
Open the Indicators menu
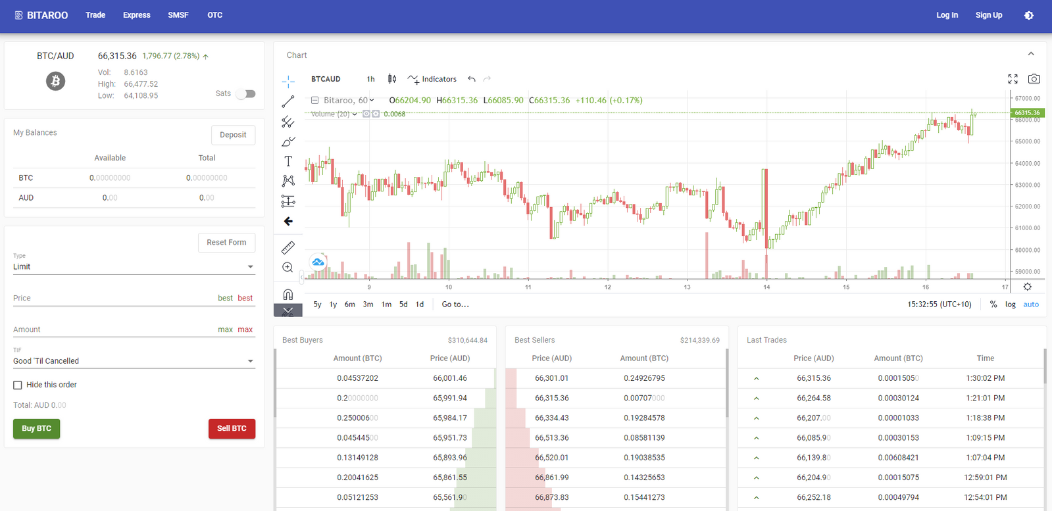(432, 79)
